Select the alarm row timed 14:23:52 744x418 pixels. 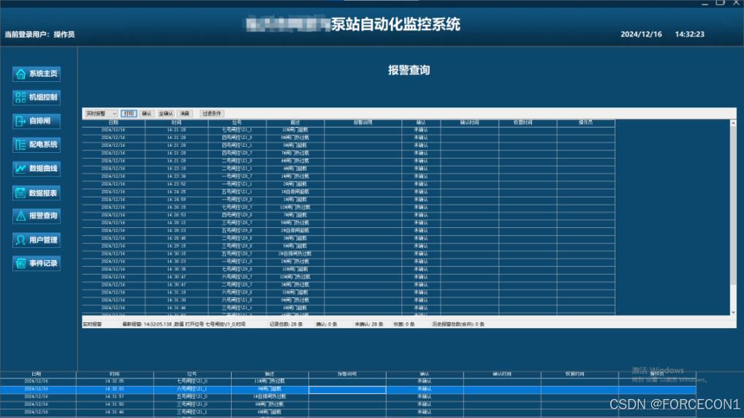click(349, 183)
